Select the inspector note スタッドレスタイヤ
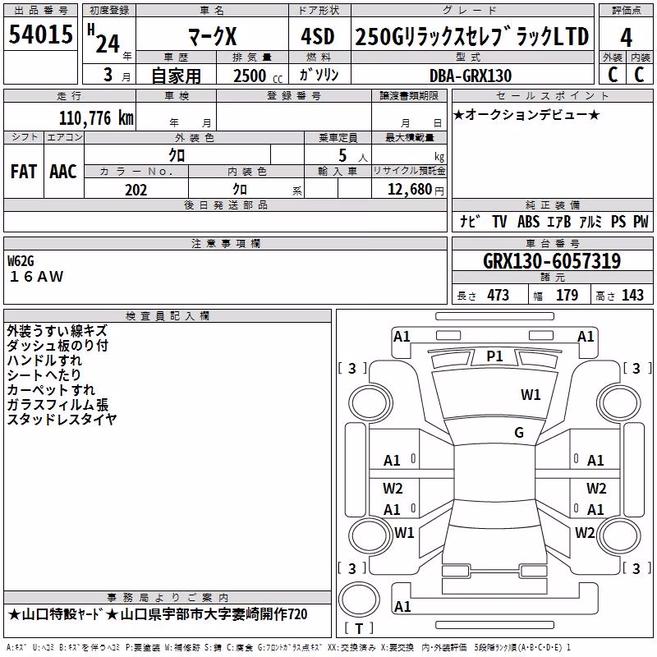The width and height of the screenshot is (657, 657). tap(62, 419)
